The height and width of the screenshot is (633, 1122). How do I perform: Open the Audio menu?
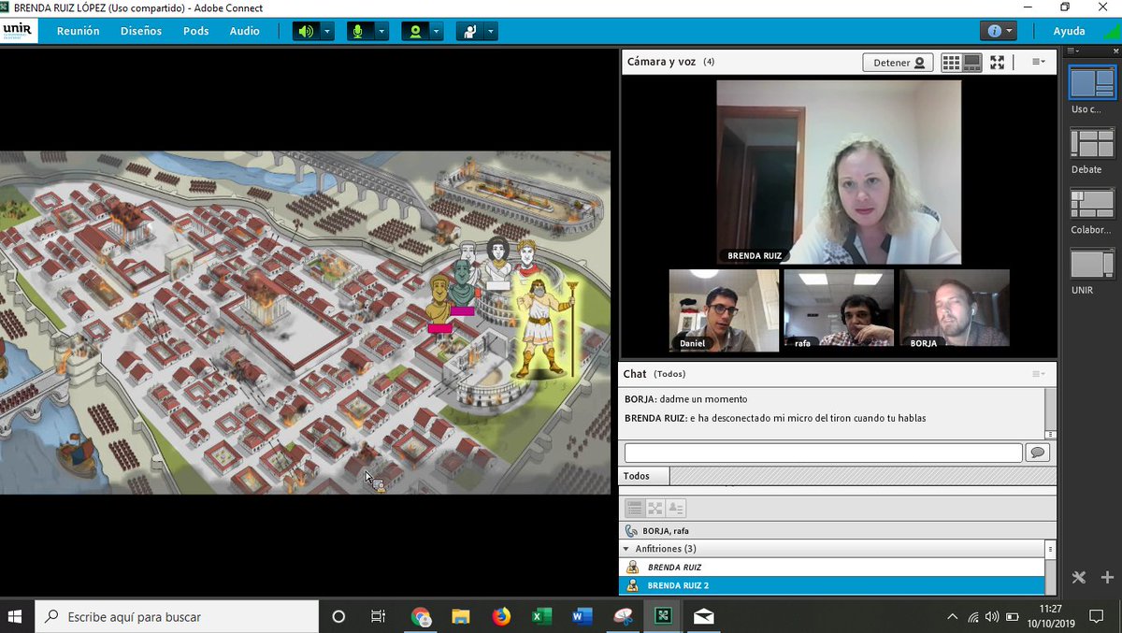pos(245,31)
